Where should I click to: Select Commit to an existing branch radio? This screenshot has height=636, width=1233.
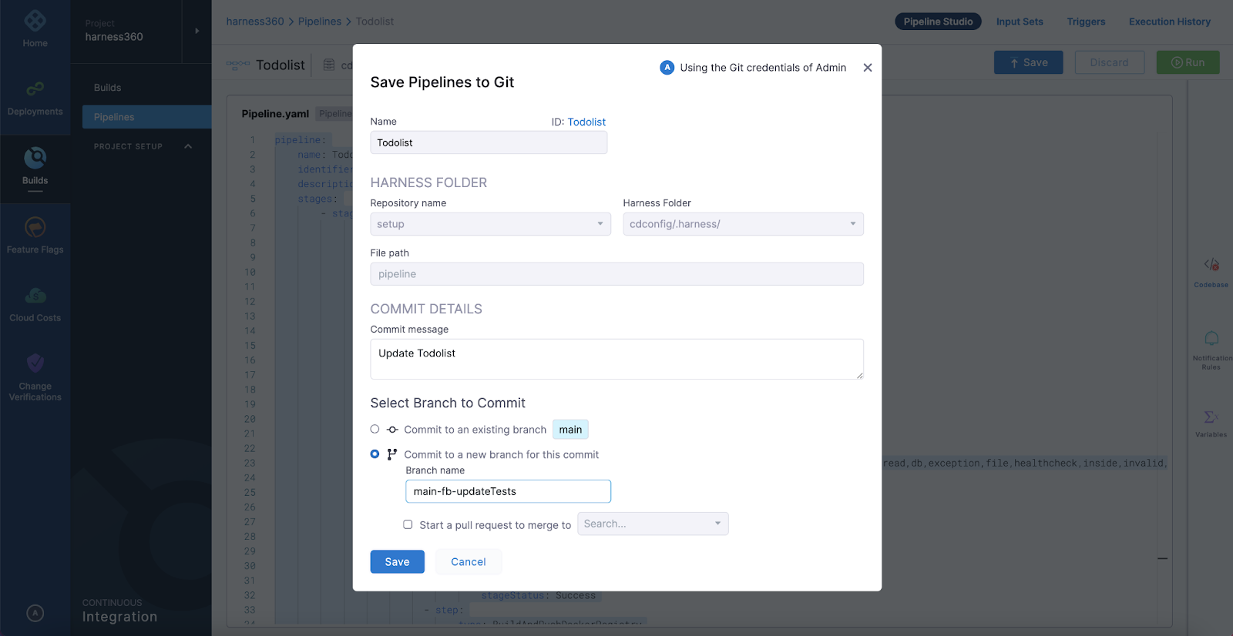375,429
